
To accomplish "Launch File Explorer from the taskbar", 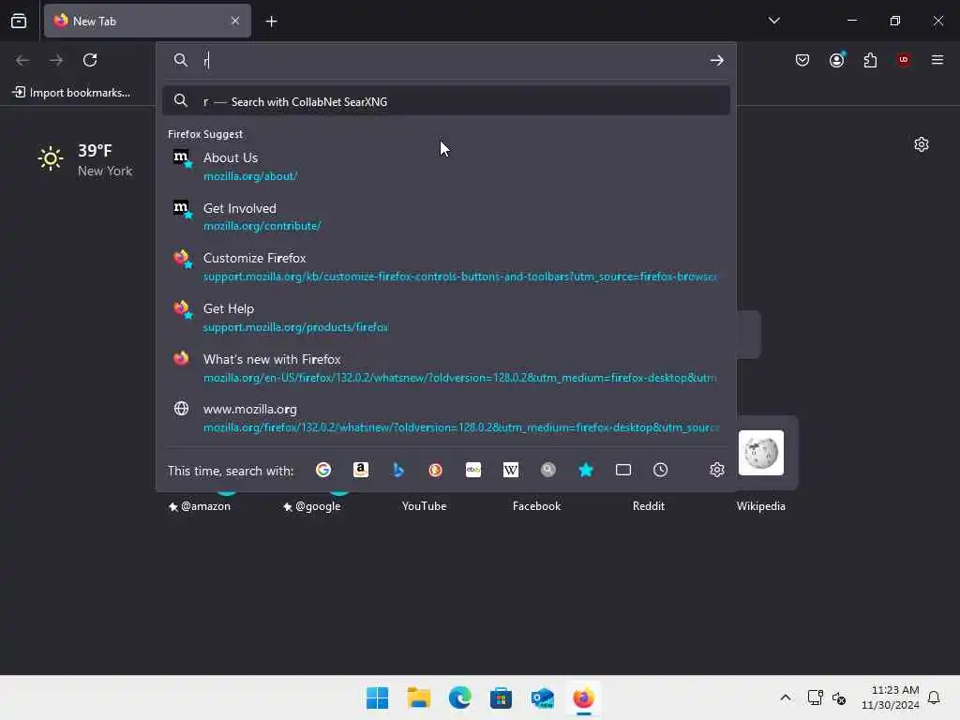I will point(419,697).
